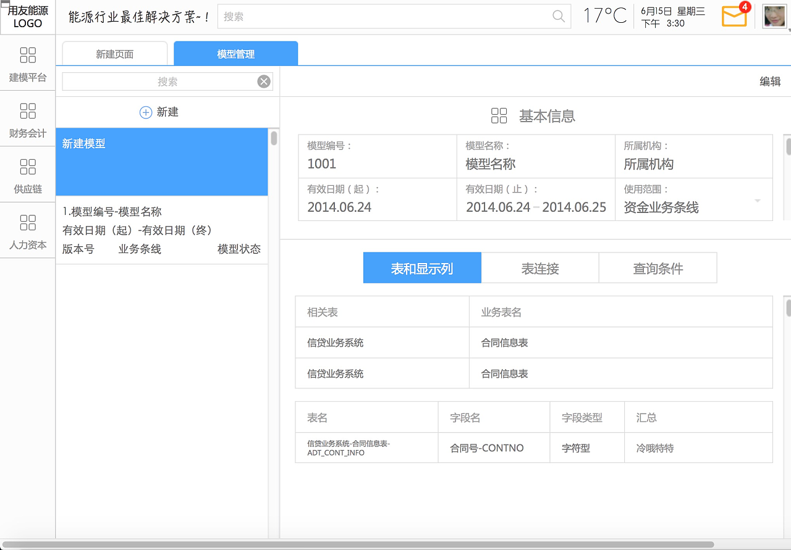Open the 供应链 module icon
The width and height of the screenshot is (791, 550).
point(27,175)
